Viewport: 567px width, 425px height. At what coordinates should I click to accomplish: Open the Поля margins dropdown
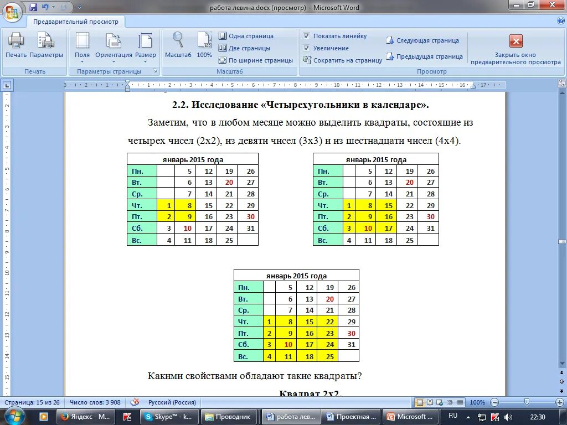[x=82, y=48]
